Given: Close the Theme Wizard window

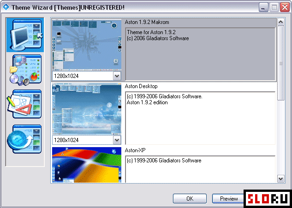Looking at the screenshot, I should [285, 7].
